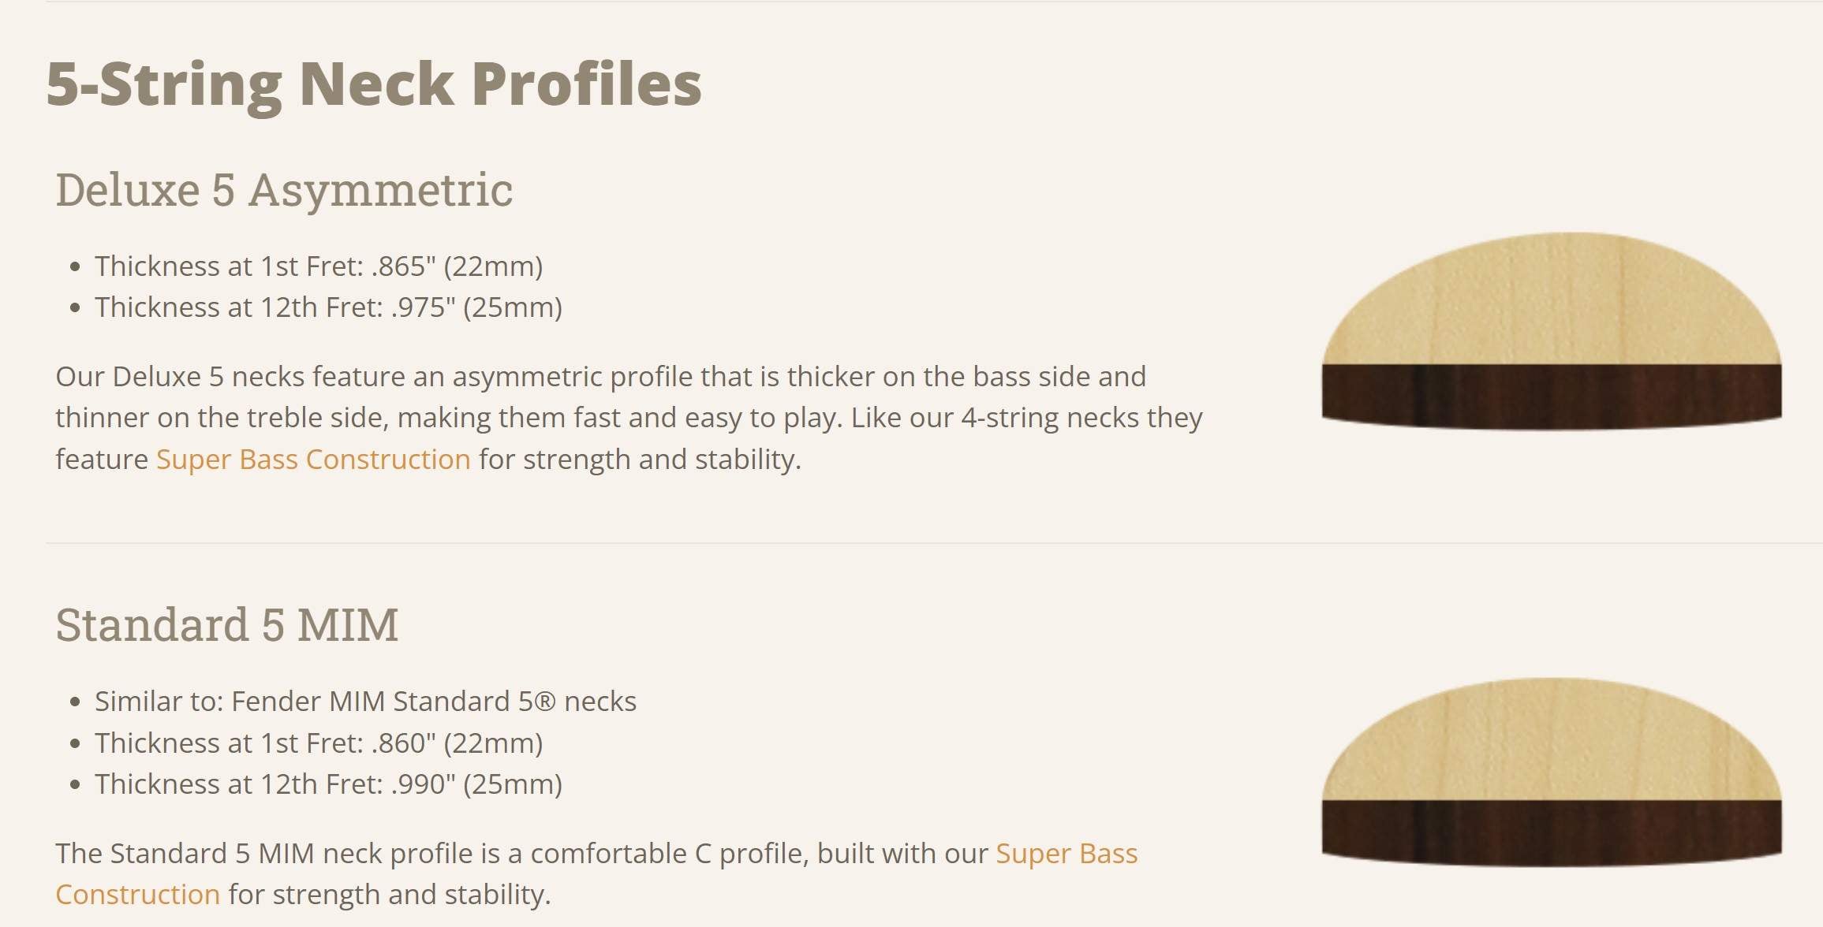
Task: Click the Standard 5 MIM heading
Action: pos(227,624)
